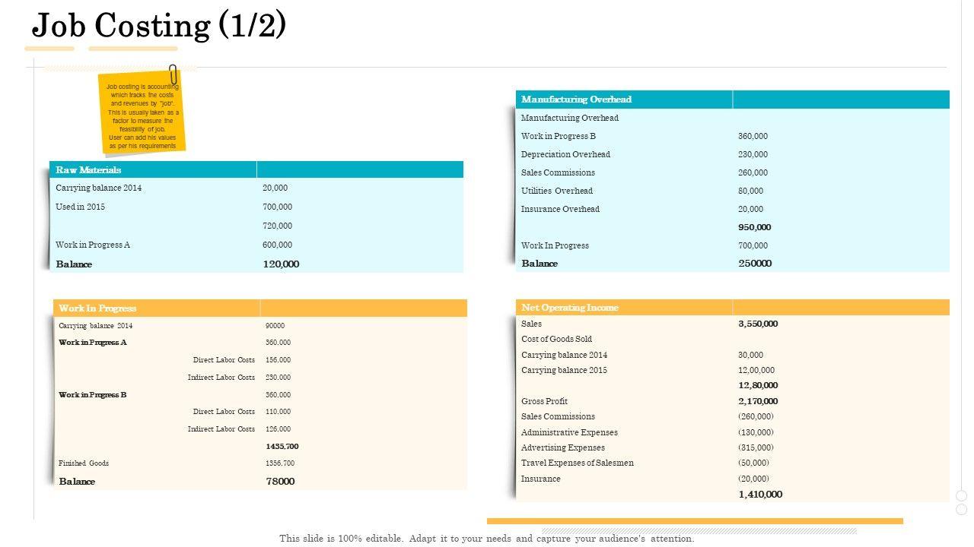Click the Gross Profit row label
The height and width of the screenshot is (547, 974).
pyautogui.click(x=544, y=401)
